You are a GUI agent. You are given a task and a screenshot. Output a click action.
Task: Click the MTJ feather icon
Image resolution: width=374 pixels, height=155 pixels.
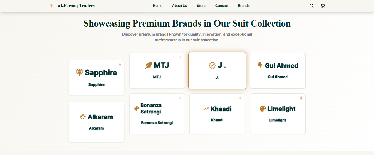[x=148, y=65]
